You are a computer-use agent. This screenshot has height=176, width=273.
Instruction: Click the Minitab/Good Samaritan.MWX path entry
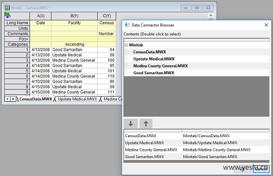(x=210, y=157)
